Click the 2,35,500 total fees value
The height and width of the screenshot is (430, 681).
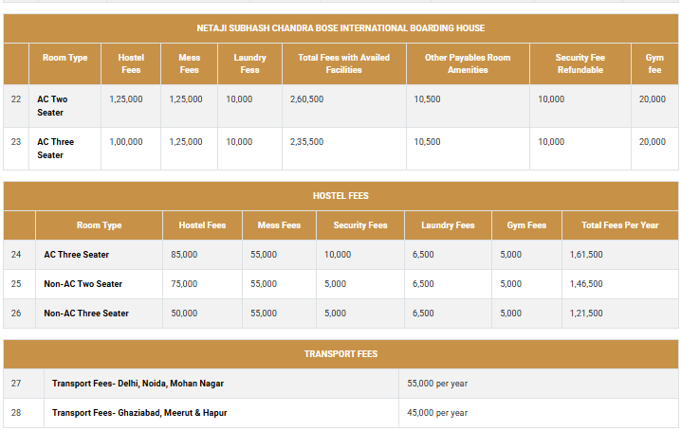[x=306, y=141]
